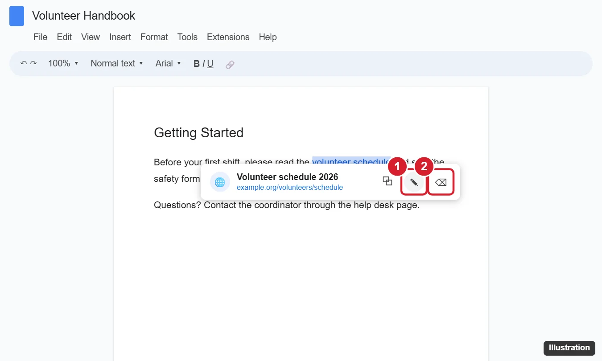This screenshot has height=361, width=602.
Task: Open the Edit menu
Action: point(64,37)
